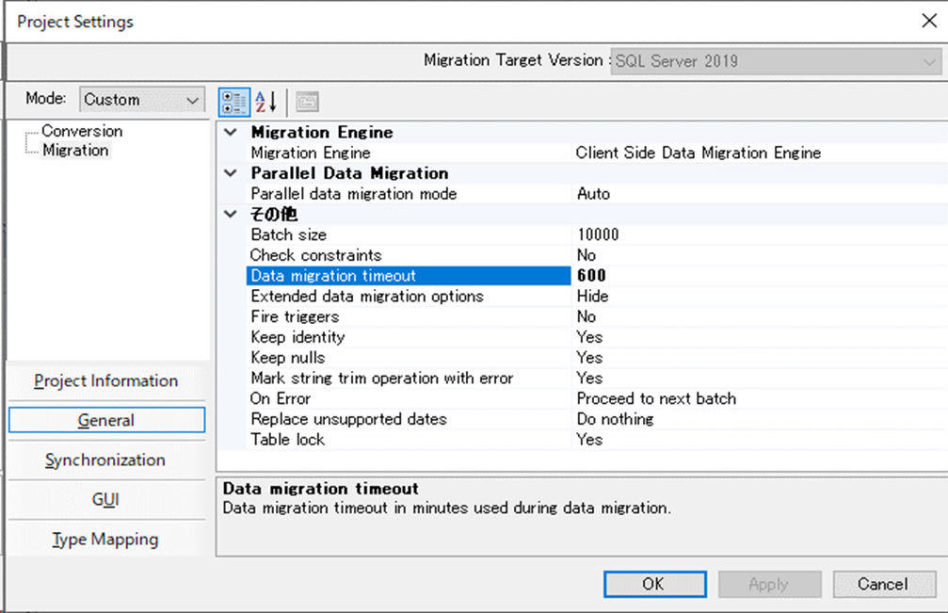Switch to the Project Information page
948x613 pixels.
[106, 380]
